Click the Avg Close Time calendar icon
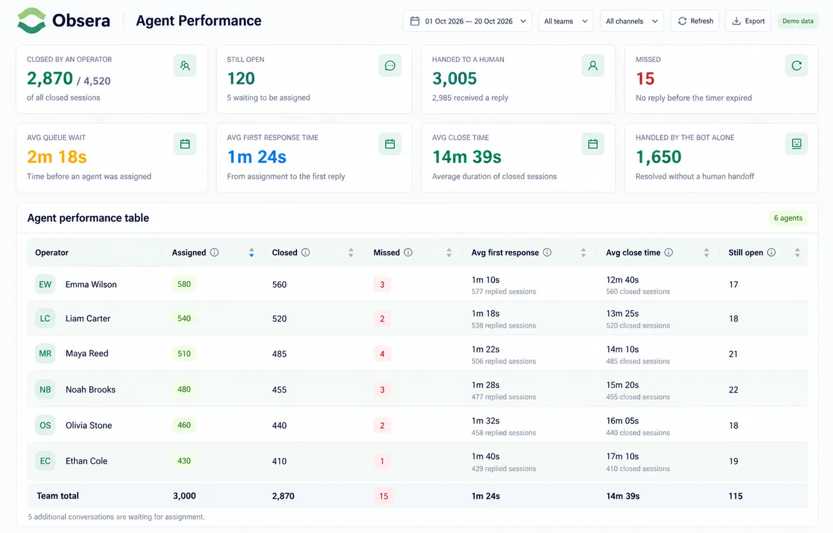 click(593, 144)
